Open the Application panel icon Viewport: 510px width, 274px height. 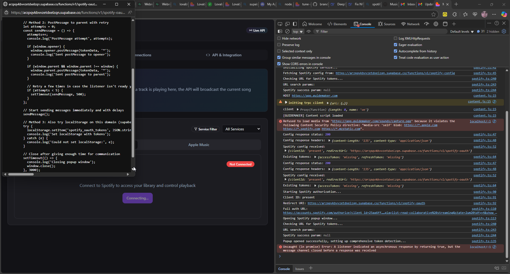[x=445, y=24]
